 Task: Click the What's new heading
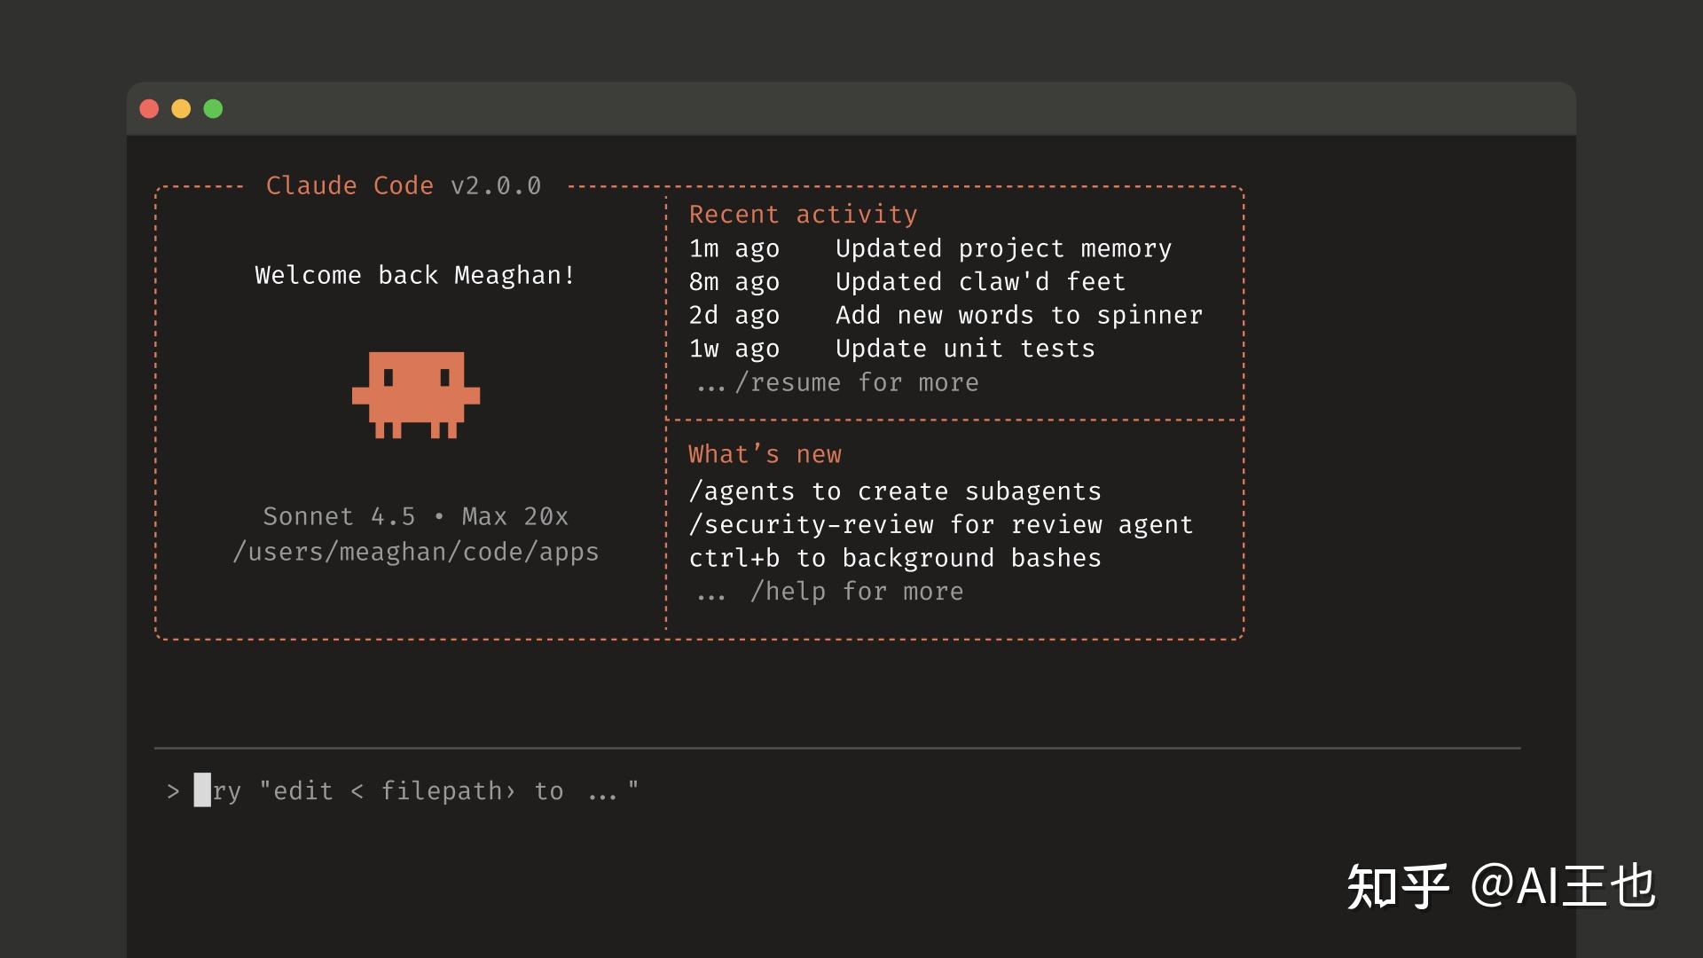click(765, 454)
